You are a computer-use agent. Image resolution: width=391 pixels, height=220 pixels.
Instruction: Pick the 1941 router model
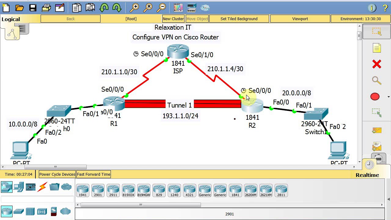pyautogui.click(x=82, y=190)
